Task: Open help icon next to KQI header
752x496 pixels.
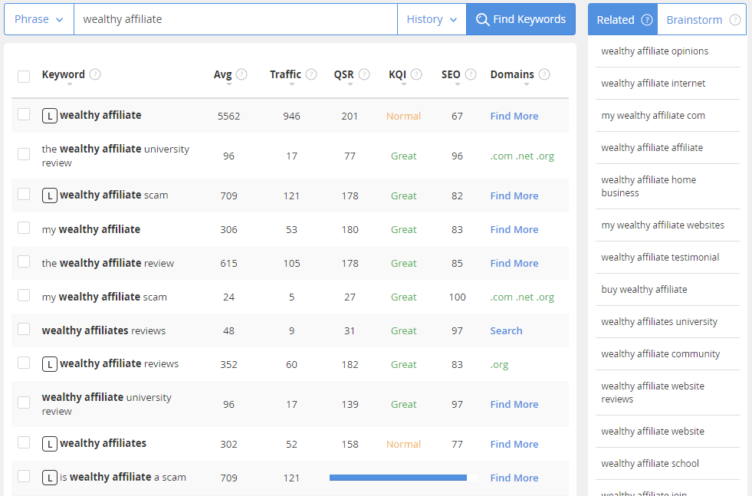Action: click(416, 74)
